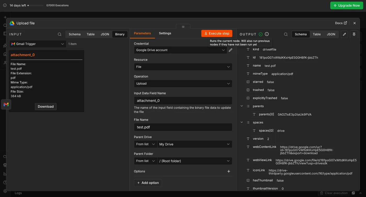The image size is (366, 197).
Task: Open settings gear in left sidebar
Action: point(5,191)
